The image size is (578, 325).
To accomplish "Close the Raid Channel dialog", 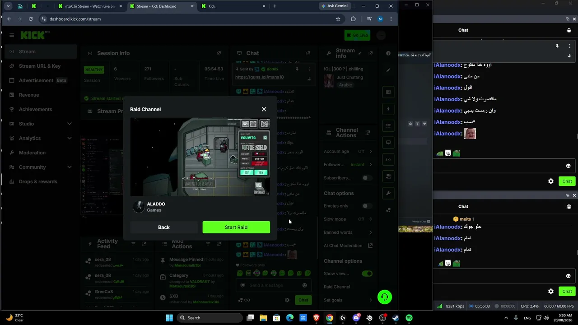I will point(264,109).
